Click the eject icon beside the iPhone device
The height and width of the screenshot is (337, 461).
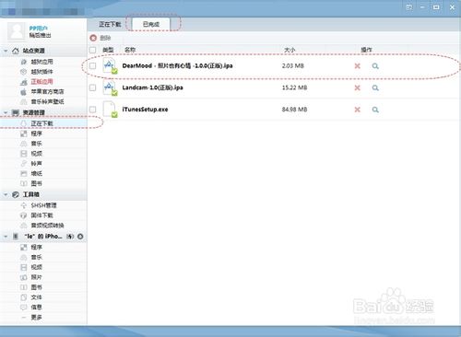(80, 237)
